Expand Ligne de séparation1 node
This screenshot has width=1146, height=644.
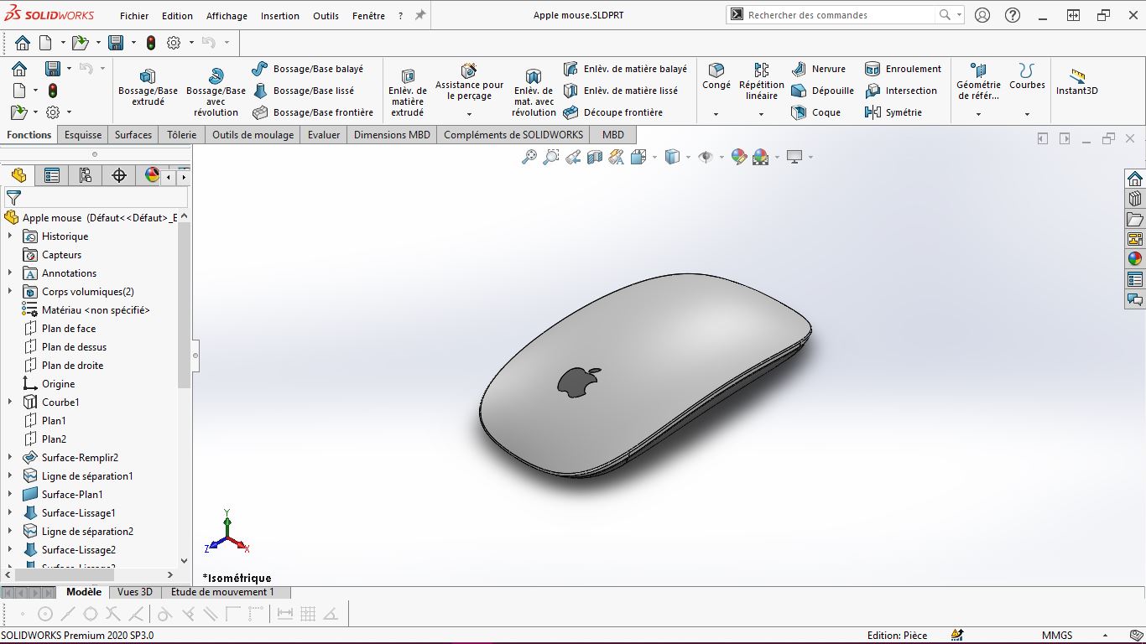10,476
